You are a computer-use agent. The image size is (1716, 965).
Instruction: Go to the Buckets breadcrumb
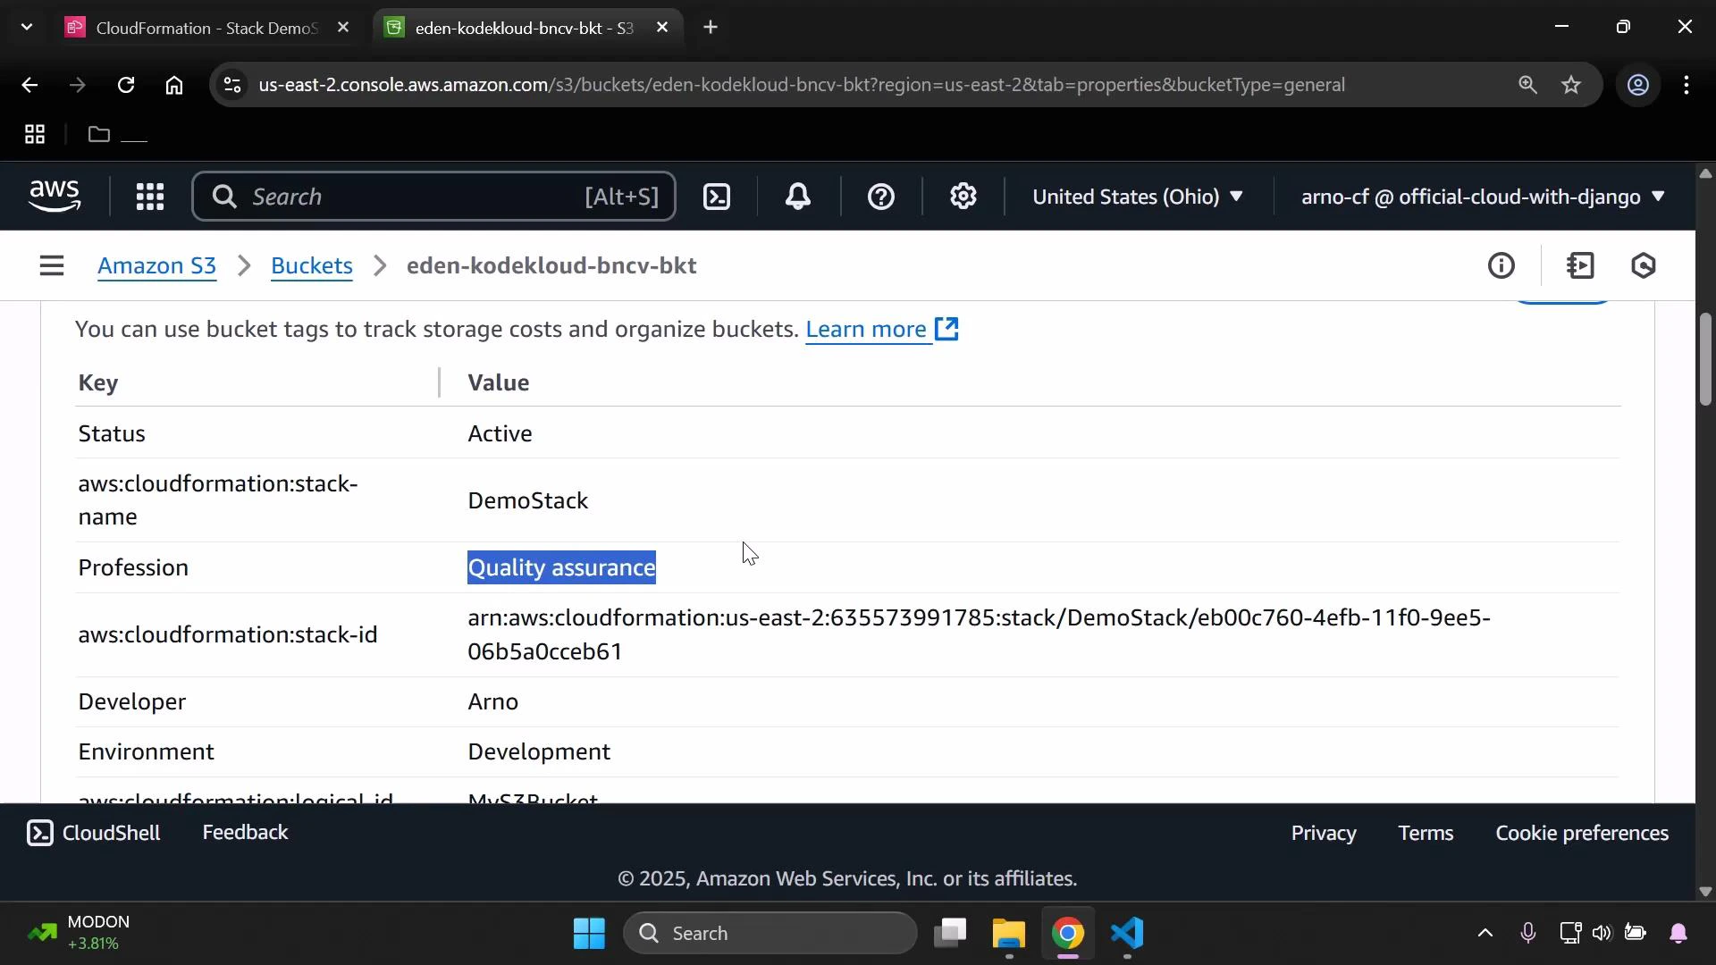(x=312, y=266)
